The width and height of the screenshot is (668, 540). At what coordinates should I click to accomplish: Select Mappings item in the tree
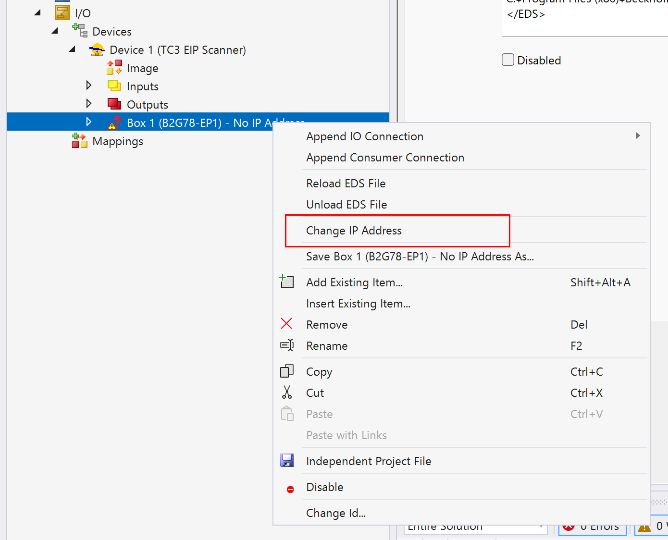coord(118,141)
